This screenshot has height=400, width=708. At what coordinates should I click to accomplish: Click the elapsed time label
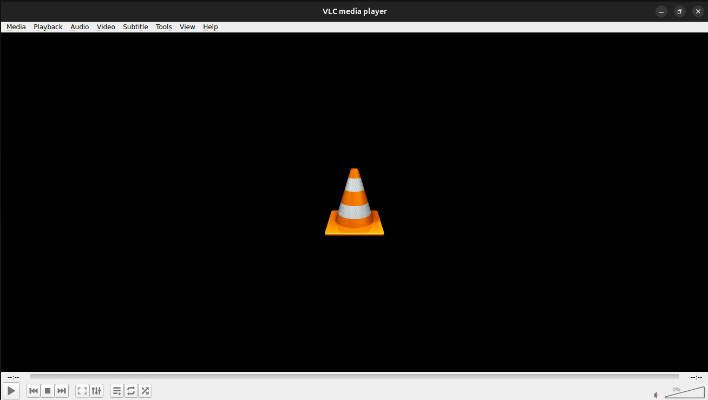[x=14, y=377]
